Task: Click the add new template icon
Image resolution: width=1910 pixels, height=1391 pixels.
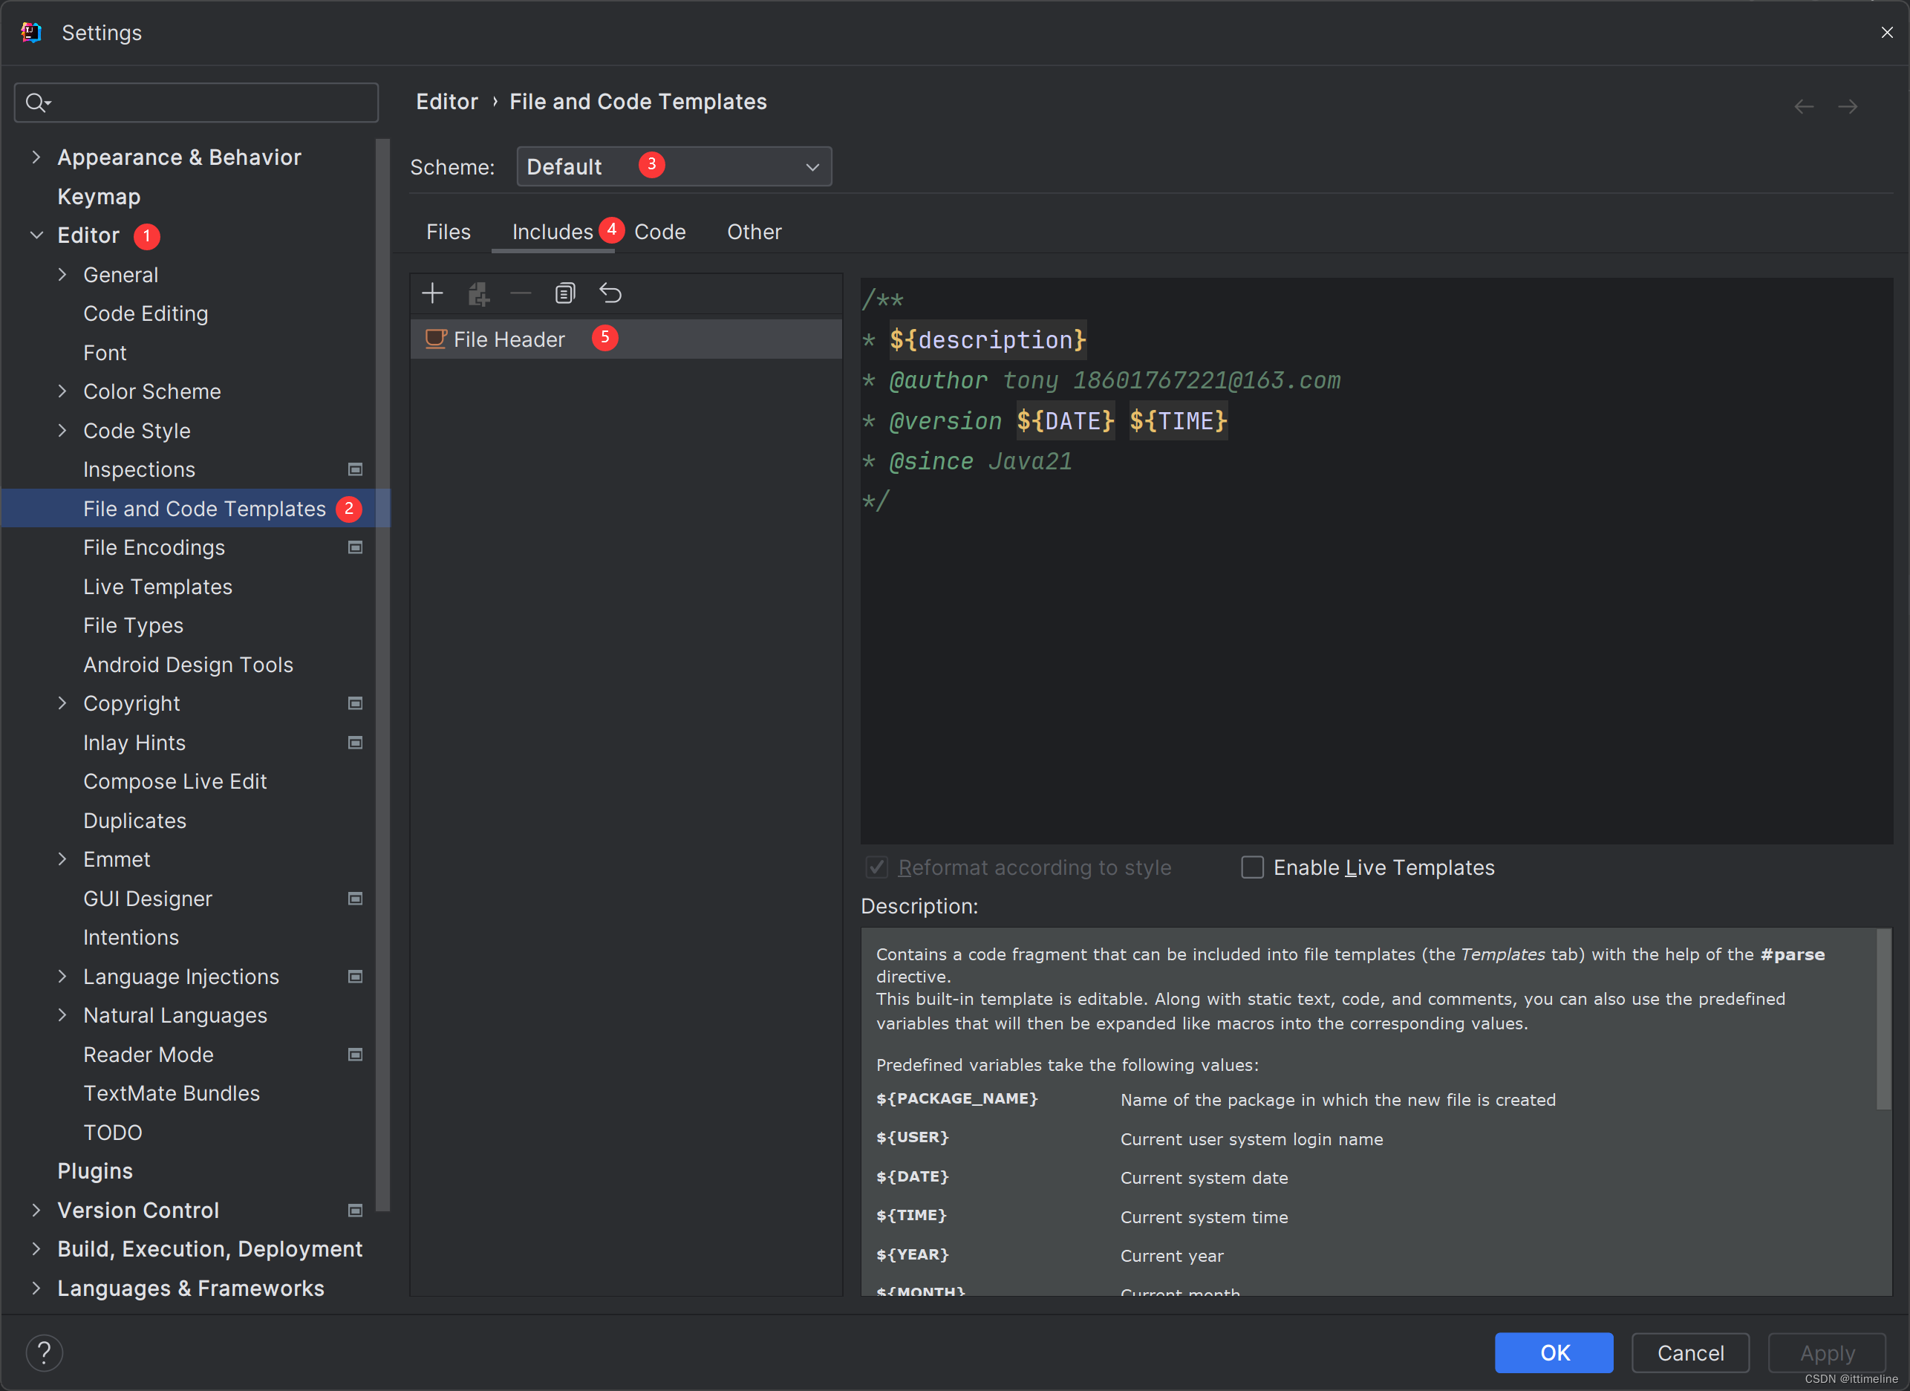Action: point(430,293)
